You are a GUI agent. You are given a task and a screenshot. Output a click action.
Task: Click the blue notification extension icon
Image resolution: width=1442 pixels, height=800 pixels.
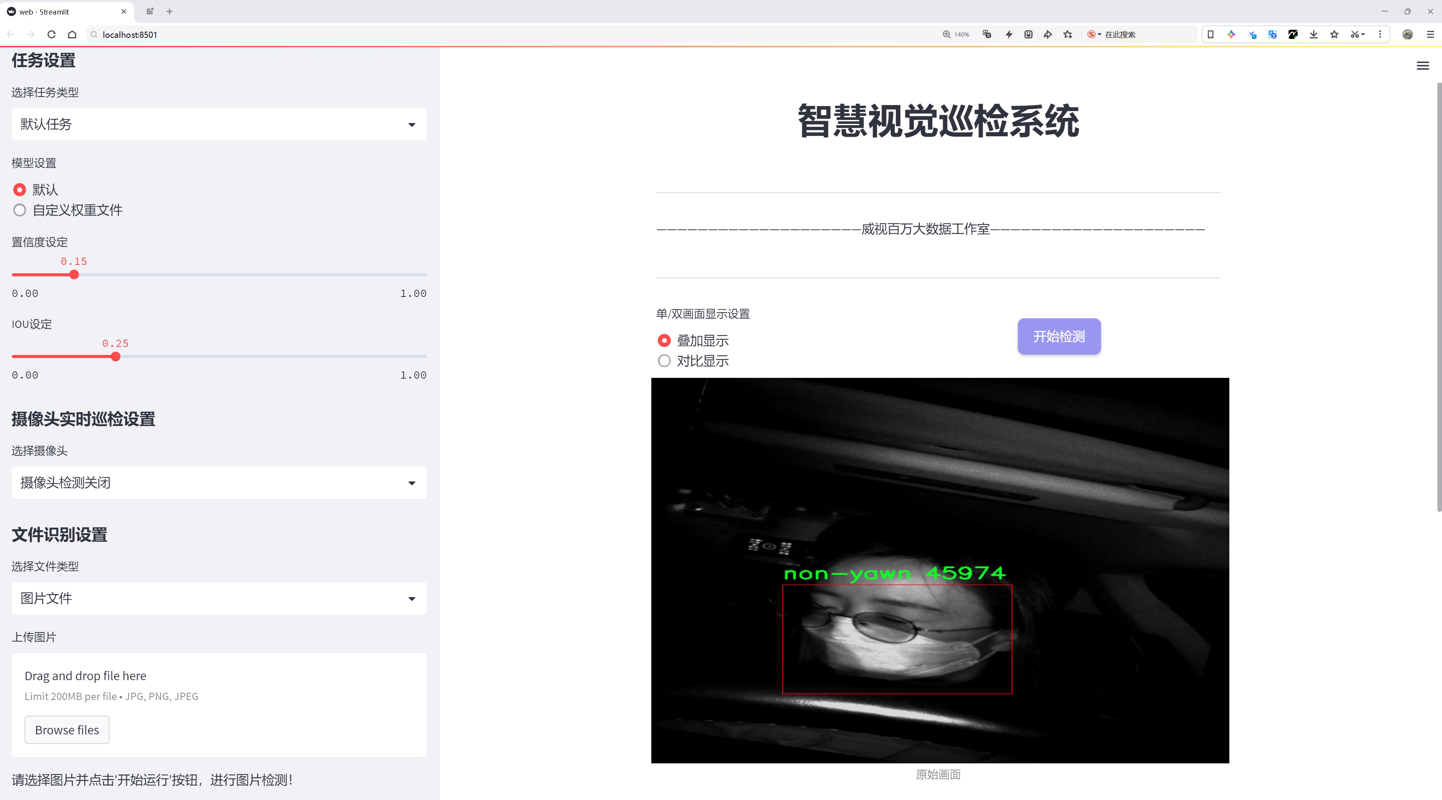1252,34
